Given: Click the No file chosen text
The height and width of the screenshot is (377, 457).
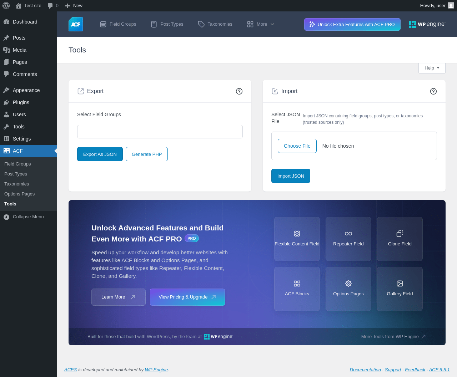Looking at the screenshot, I should point(338,146).
